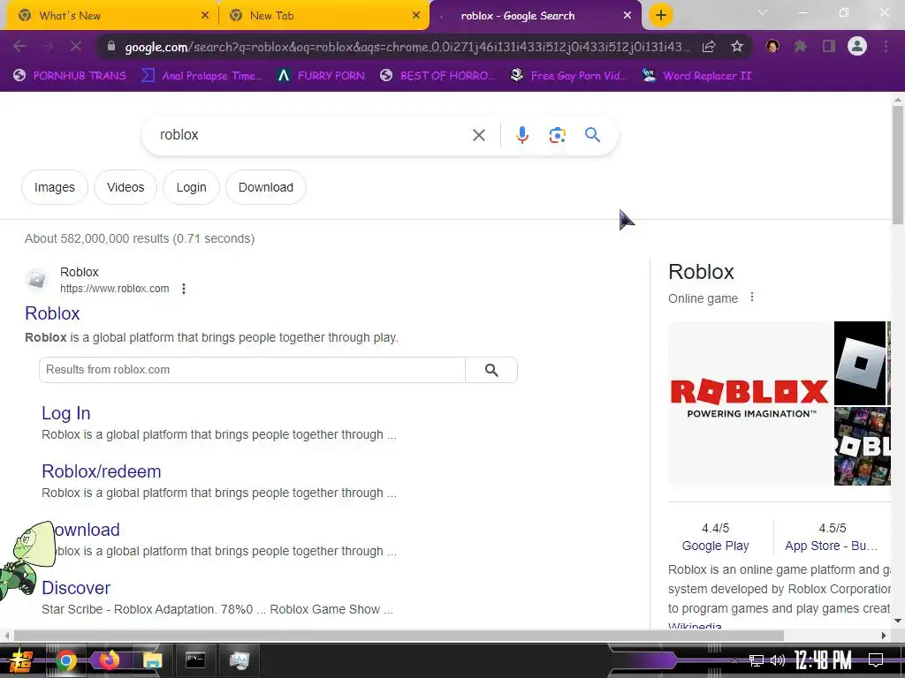
Task: Select the roblox - Google Search tab
Action: point(535,16)
